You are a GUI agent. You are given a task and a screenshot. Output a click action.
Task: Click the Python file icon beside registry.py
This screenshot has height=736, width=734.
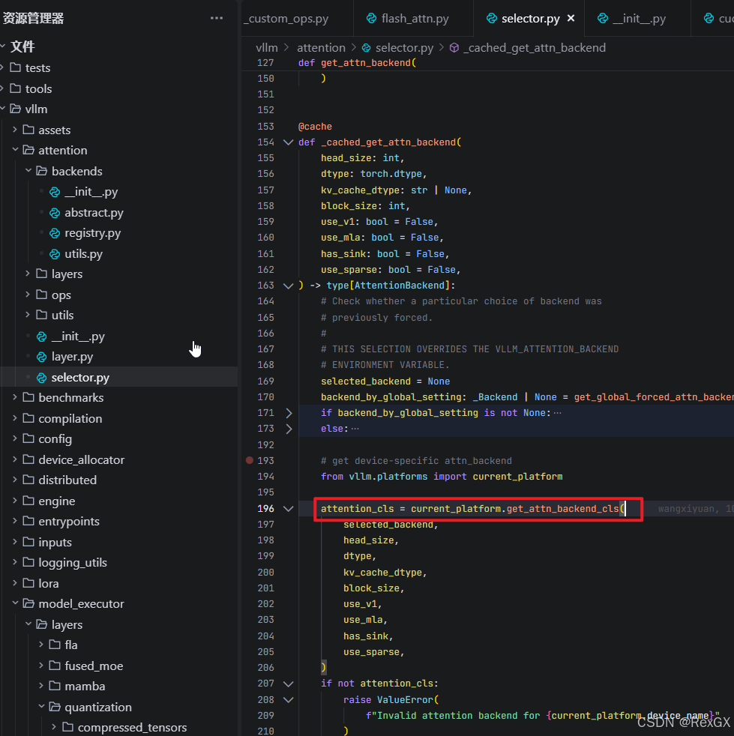coord(55,233)
